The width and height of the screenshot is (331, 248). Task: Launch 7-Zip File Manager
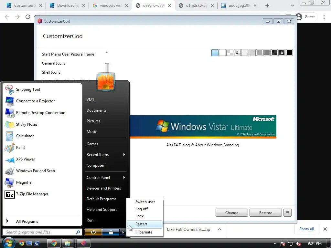42,194
